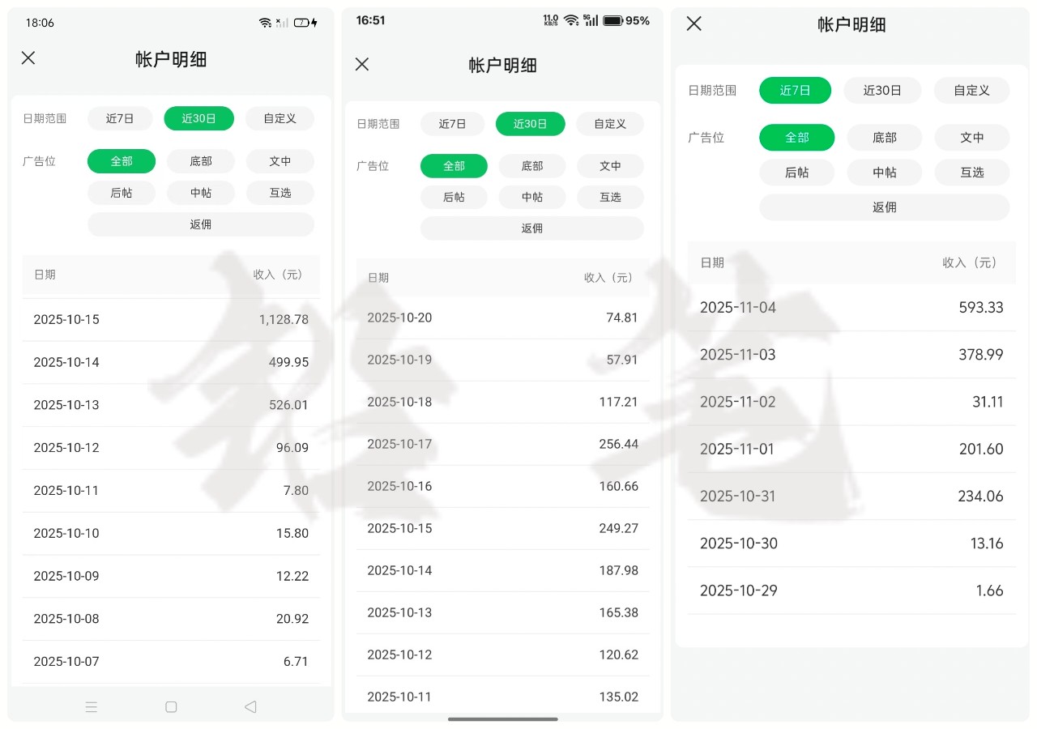Close the rightmost 帐户明细 page
1037x729 pixels.
coord(693,23)
